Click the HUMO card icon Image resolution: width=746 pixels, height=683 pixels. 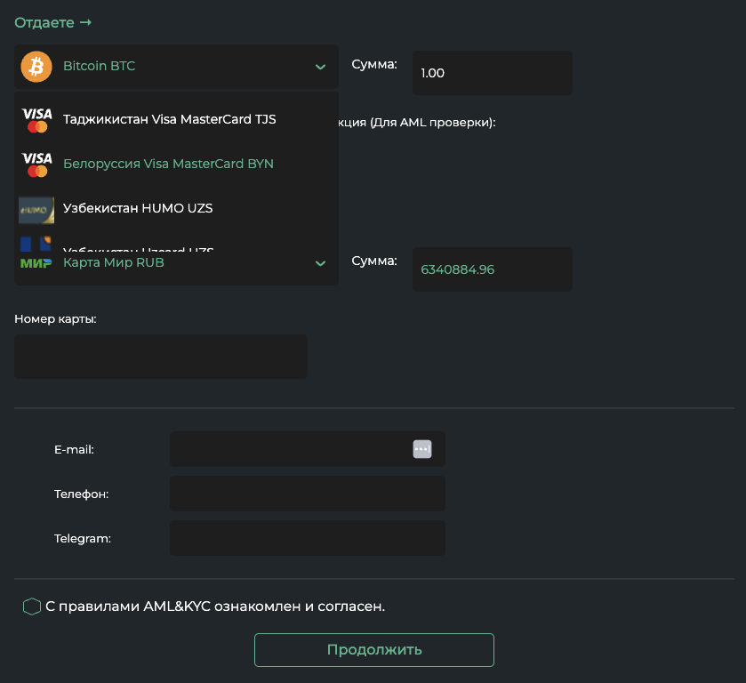click(36, 210)
